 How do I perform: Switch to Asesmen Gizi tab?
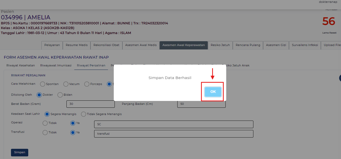click(276, 45)
